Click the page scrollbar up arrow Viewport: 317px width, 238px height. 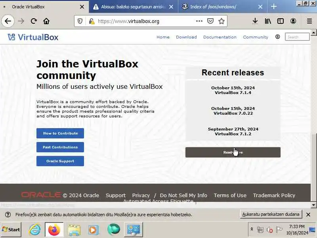[x=313, y=33]
